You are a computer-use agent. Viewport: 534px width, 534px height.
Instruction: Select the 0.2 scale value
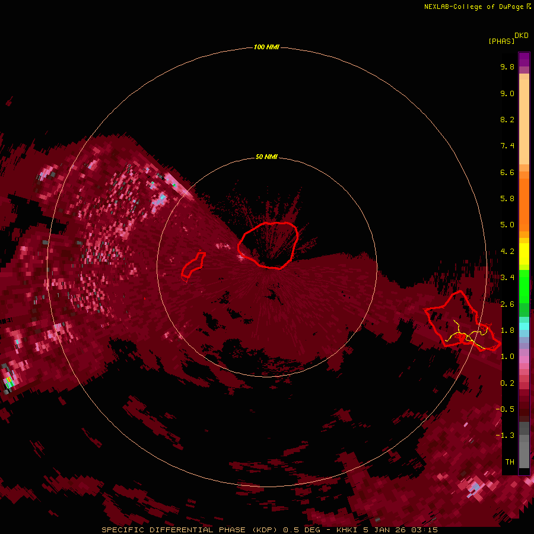point(507,383)
